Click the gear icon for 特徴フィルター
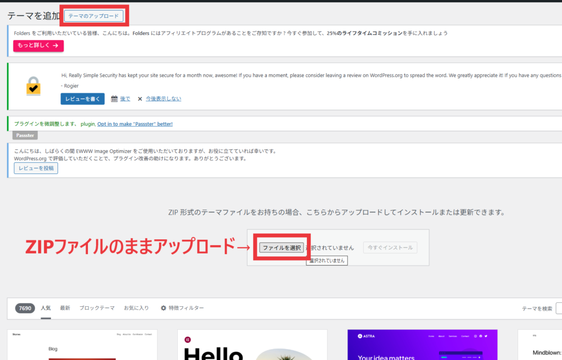 (x=163, y=308)
